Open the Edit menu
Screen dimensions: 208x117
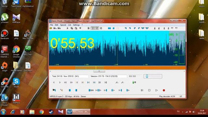tap(57, 25)
